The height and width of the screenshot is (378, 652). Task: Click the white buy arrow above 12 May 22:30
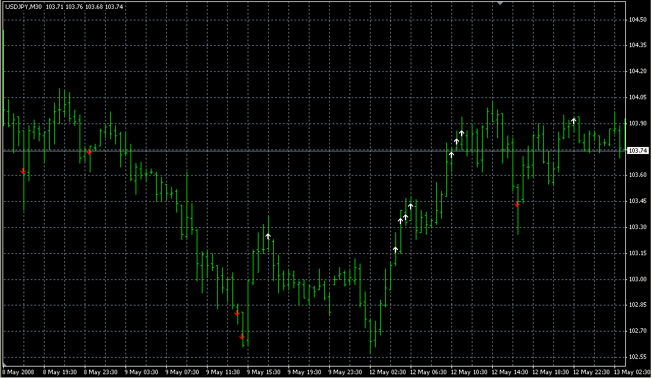pyautogui.click(x=574, y=120)
